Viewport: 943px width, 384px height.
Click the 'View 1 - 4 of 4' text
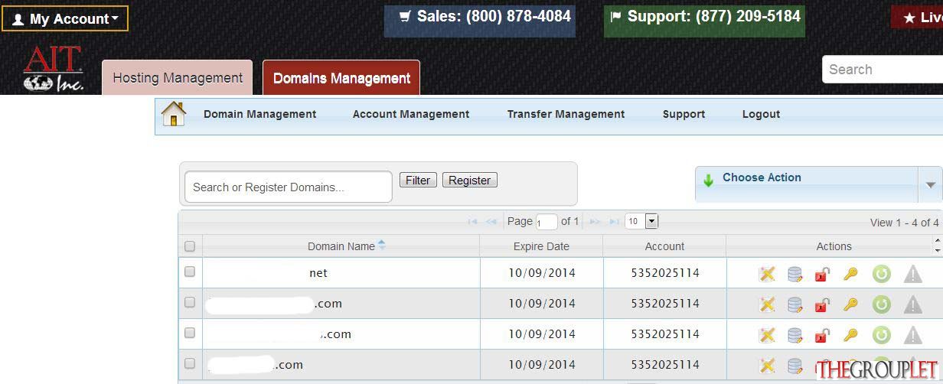coord(904,223)
